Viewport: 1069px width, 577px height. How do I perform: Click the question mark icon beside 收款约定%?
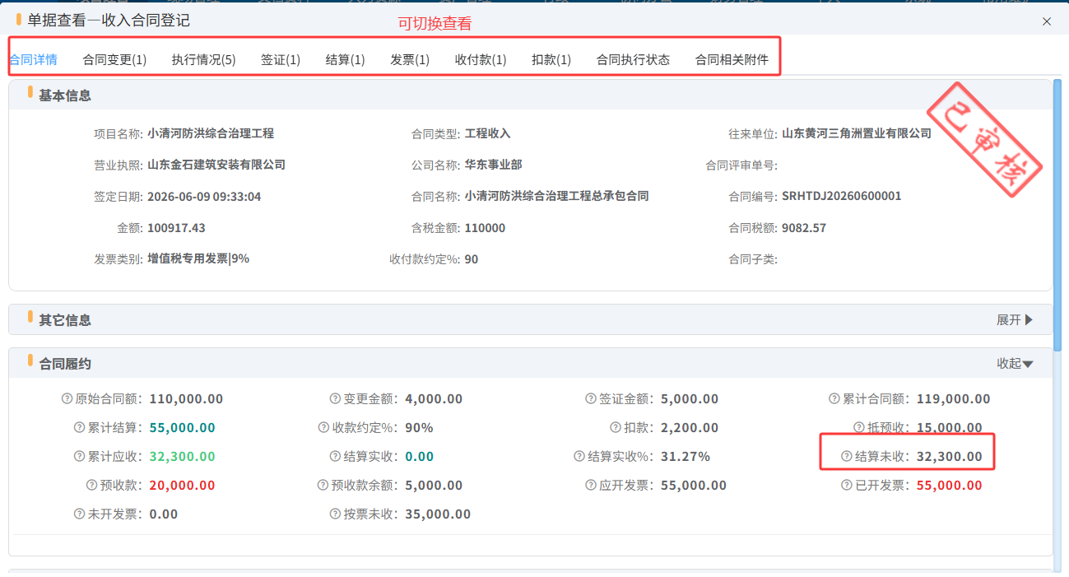[323, 427]
